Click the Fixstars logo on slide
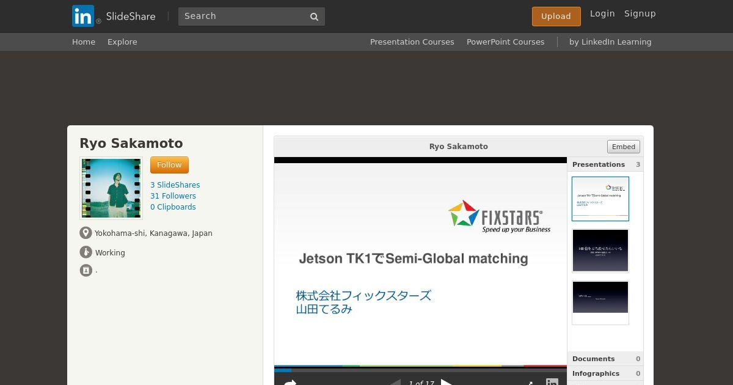 500,216
